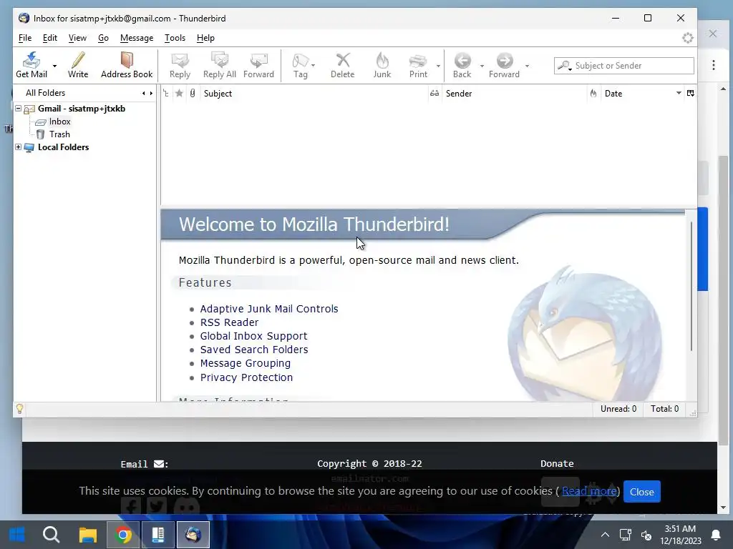Show hidden system tray icons
The height and width of the screenshot is (549, 733).
[605, 535]
